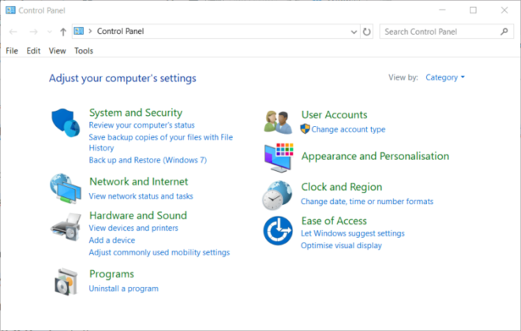This screenshot has width=521, height=331.
Task: Open Save backup copies with File History
Action: click(161, 143)
